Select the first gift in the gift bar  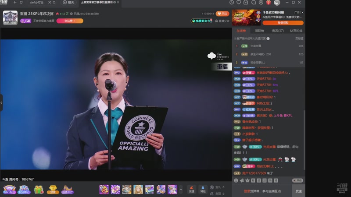click(104, 190)
